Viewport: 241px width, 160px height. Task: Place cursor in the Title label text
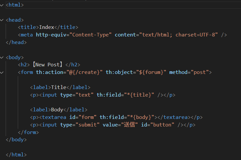[x=59, y=87]
